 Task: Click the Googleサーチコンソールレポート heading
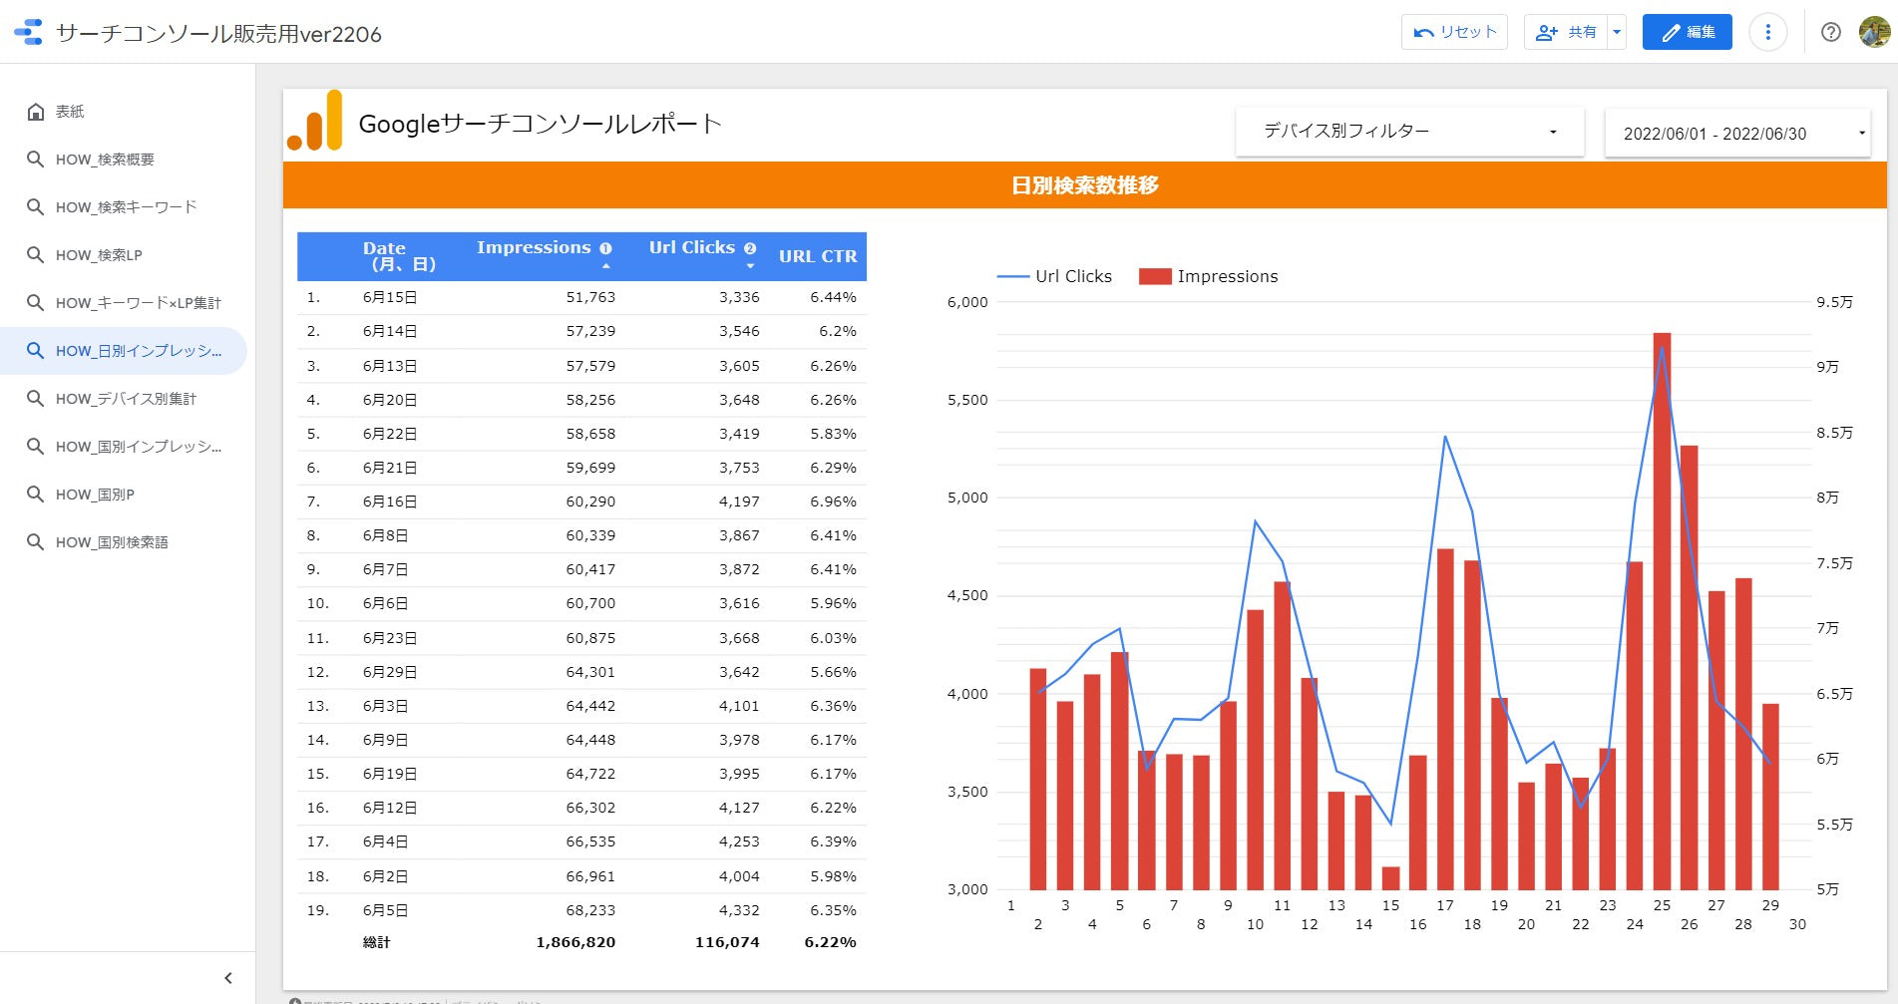coord(540,124)
